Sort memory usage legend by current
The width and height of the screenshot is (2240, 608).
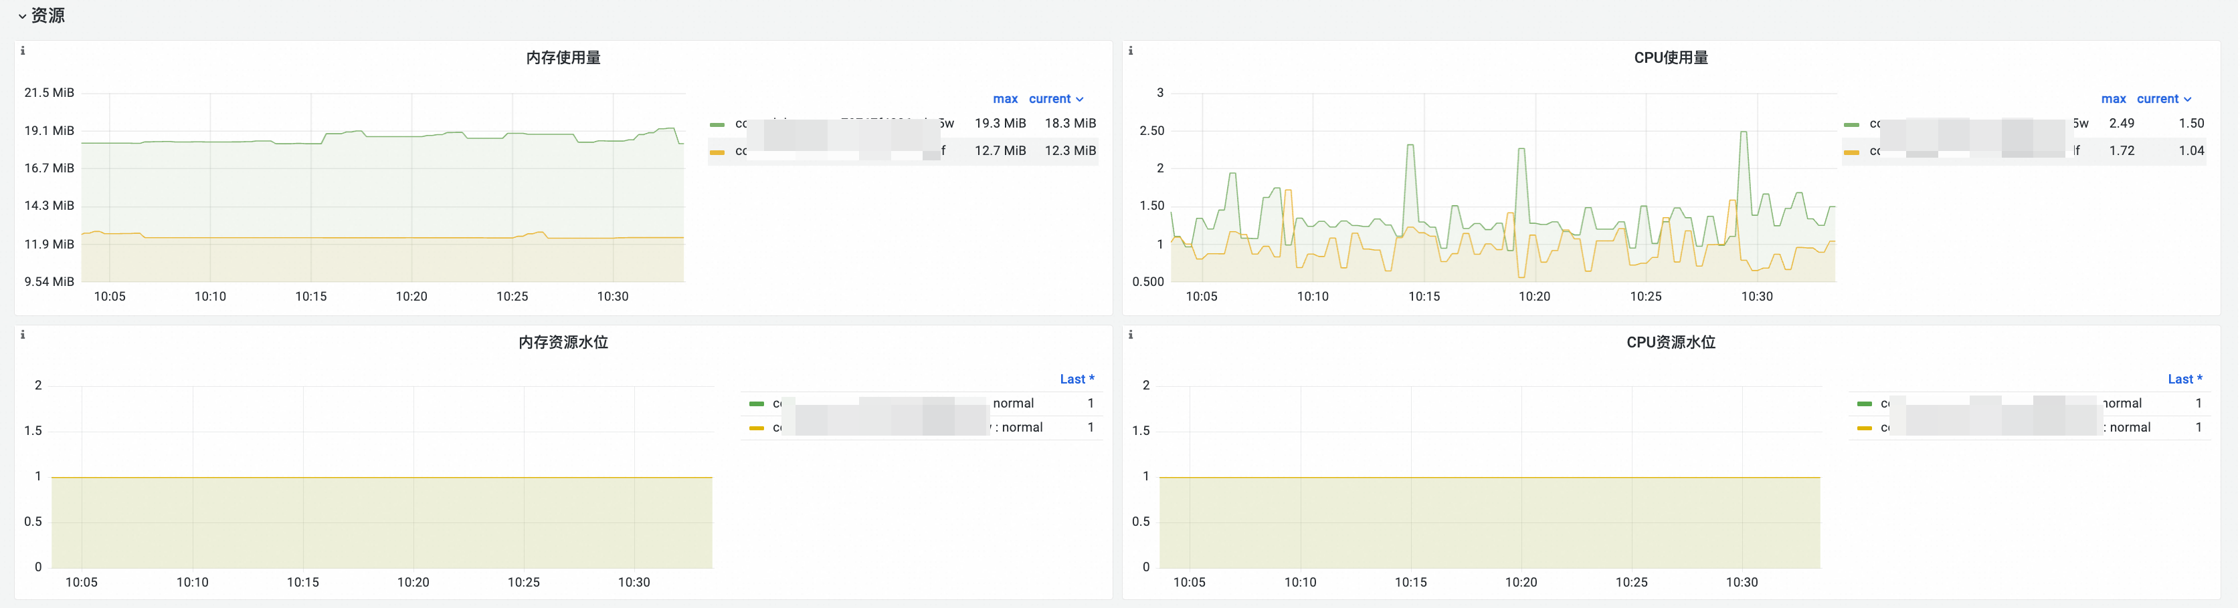[1056, 99]
